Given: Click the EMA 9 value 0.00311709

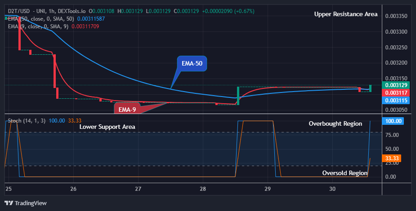Looking at the screenshot, I should 85,26.
